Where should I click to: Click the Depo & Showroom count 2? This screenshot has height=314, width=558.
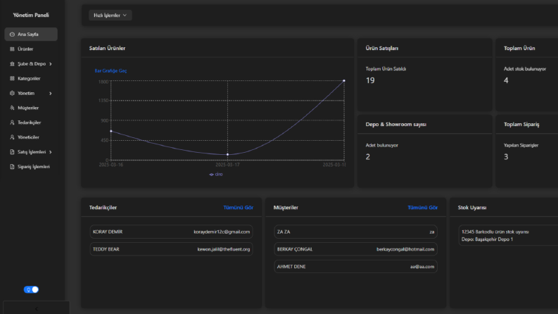click(x=367, y=157)
